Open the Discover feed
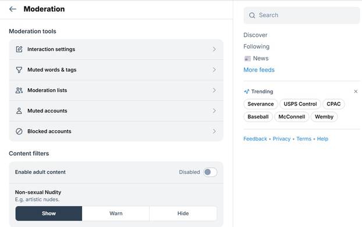This screenshot has width=362, height=227. [255, 35]
